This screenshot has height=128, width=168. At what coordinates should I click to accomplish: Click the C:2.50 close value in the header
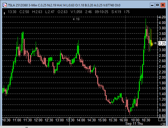pyautogui.click(x=24, y=12)
